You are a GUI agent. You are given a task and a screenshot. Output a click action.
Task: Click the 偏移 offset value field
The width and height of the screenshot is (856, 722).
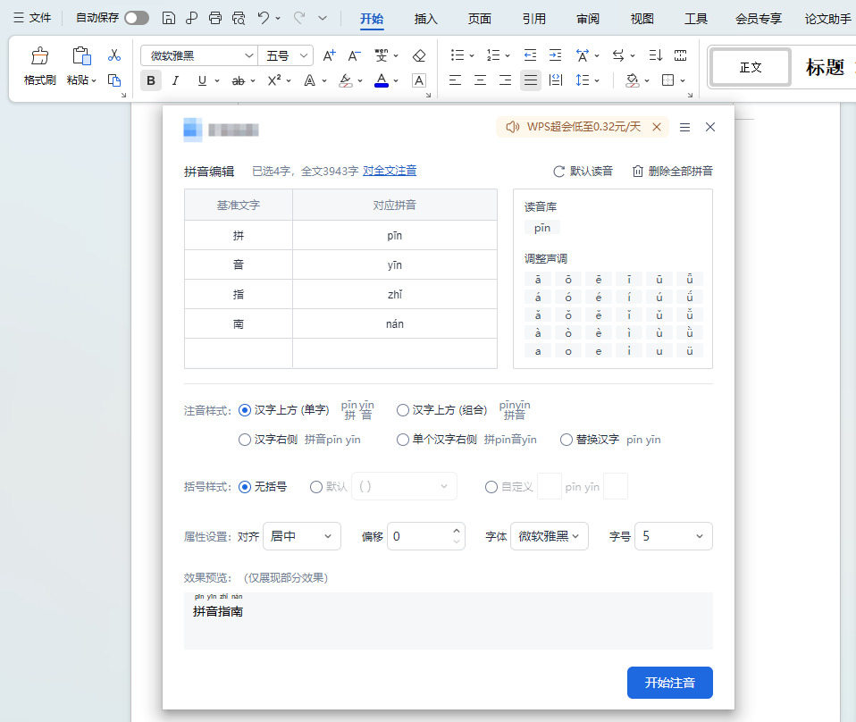pos(426,536)
